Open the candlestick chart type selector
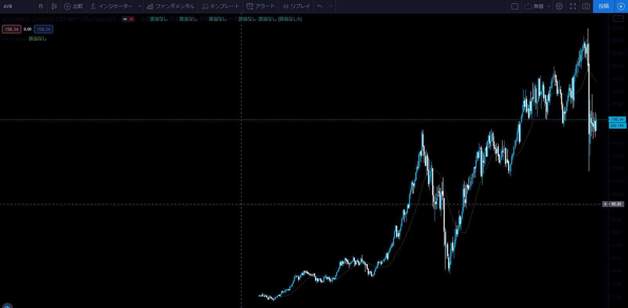This screenshot has width=628, height=308. click(x=54, y=6)
